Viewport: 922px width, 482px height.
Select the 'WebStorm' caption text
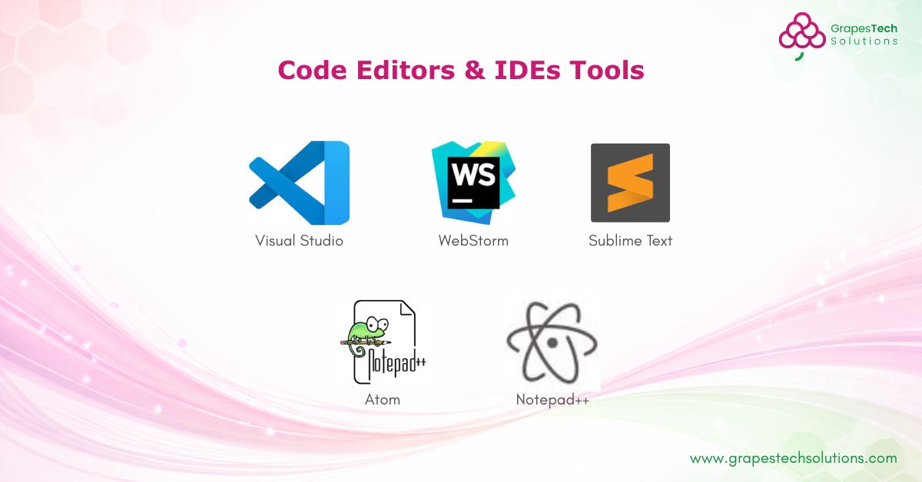click(x=473, y=240)
